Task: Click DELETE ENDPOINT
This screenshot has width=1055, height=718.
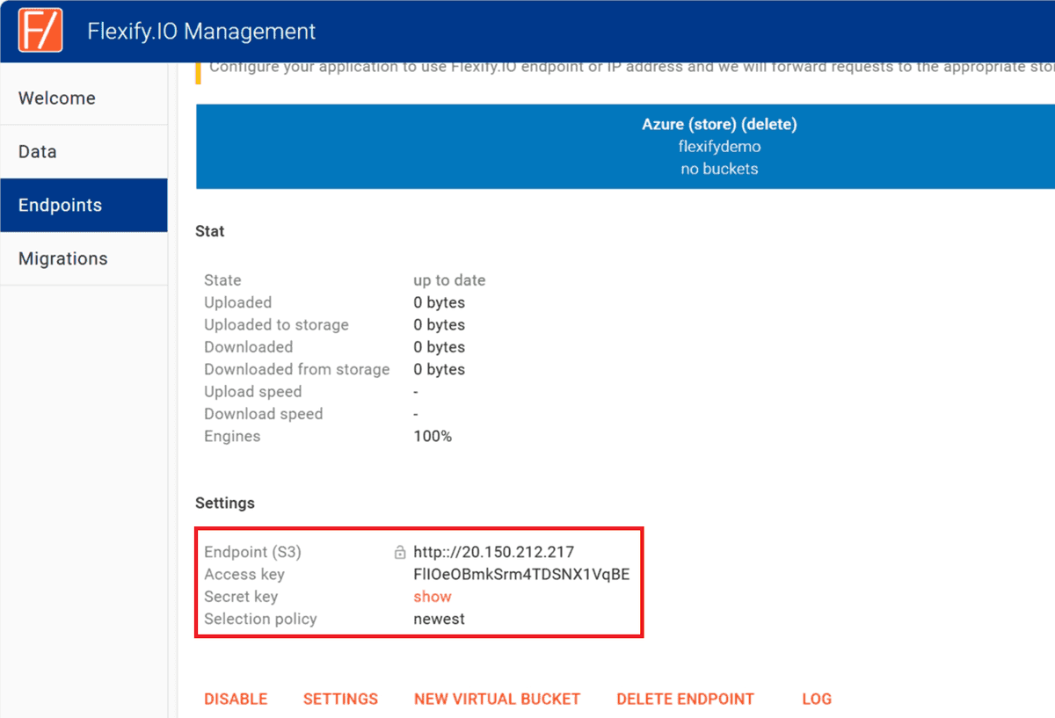Action: 685,699
